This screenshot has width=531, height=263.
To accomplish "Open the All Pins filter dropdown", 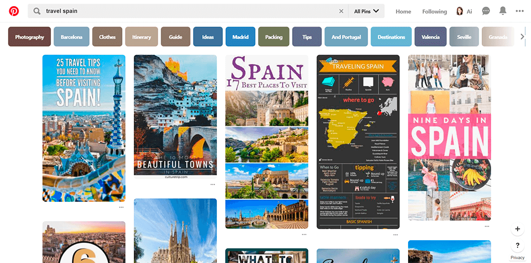I will (367, 11).
